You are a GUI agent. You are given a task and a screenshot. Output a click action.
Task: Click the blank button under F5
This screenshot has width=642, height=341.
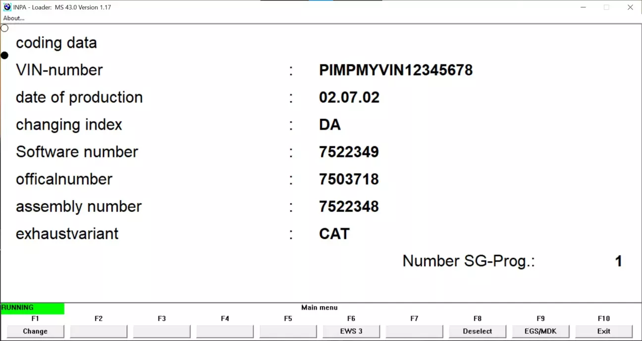[x=288, y=331]
